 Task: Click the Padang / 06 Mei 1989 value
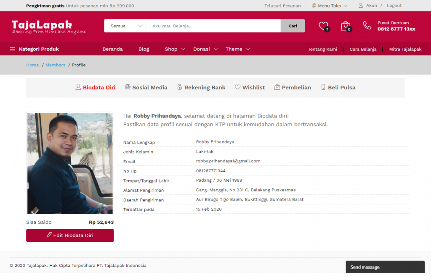coord(219,180)
